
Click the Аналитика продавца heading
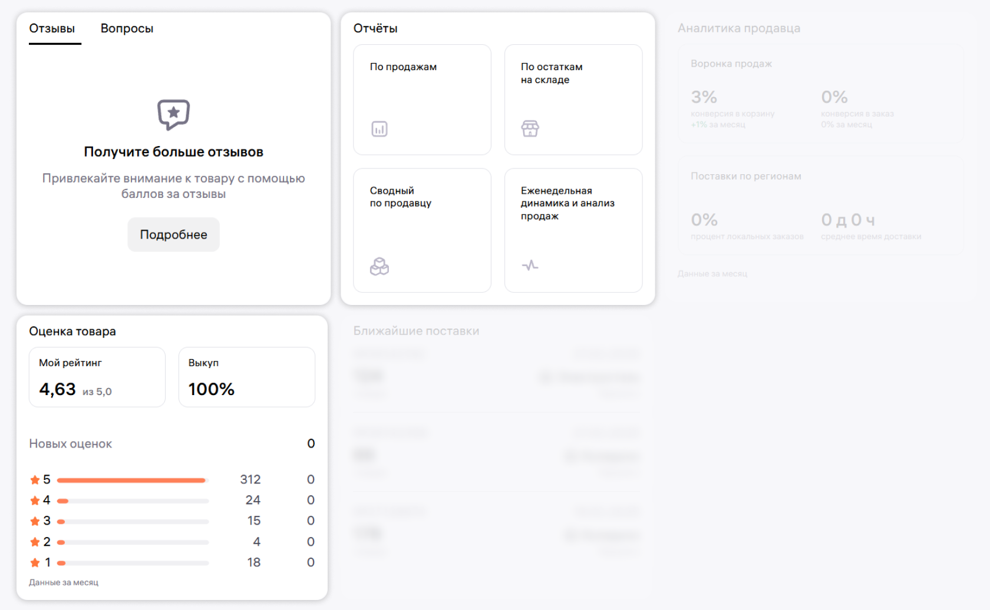pyautogui.click(x=739, y=28)
